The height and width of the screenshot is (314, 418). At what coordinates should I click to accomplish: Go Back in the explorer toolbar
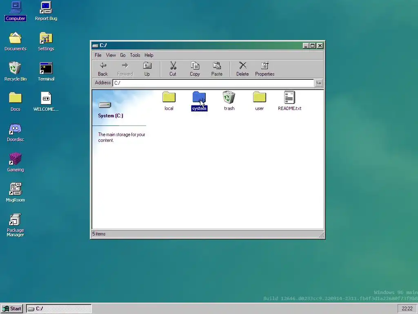coord(103,69)
